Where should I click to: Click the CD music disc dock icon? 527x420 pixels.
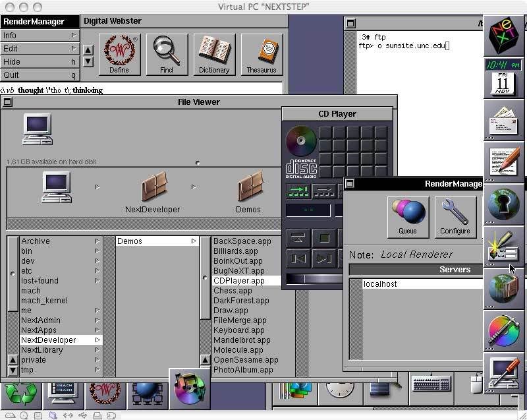pyautogui.click(x=190, y=389)
